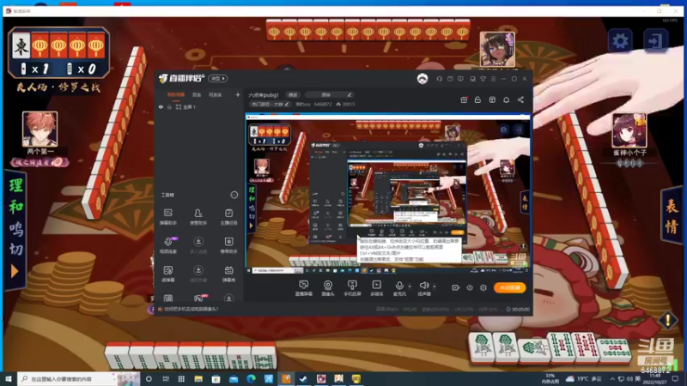Open Windows Start menu
The image size is (687, 386).
[x=9, y=378]
